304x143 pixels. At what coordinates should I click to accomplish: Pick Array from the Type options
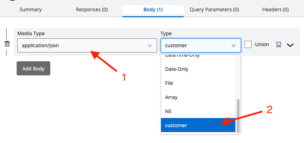(x=171, y=97)
